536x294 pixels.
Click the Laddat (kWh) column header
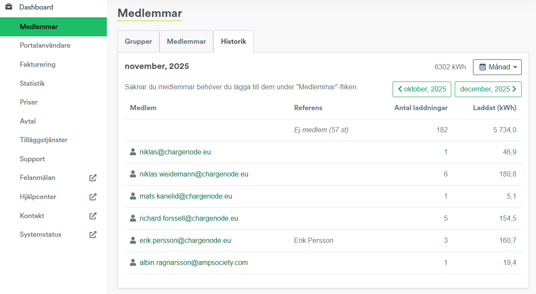[x=494, y=108]
